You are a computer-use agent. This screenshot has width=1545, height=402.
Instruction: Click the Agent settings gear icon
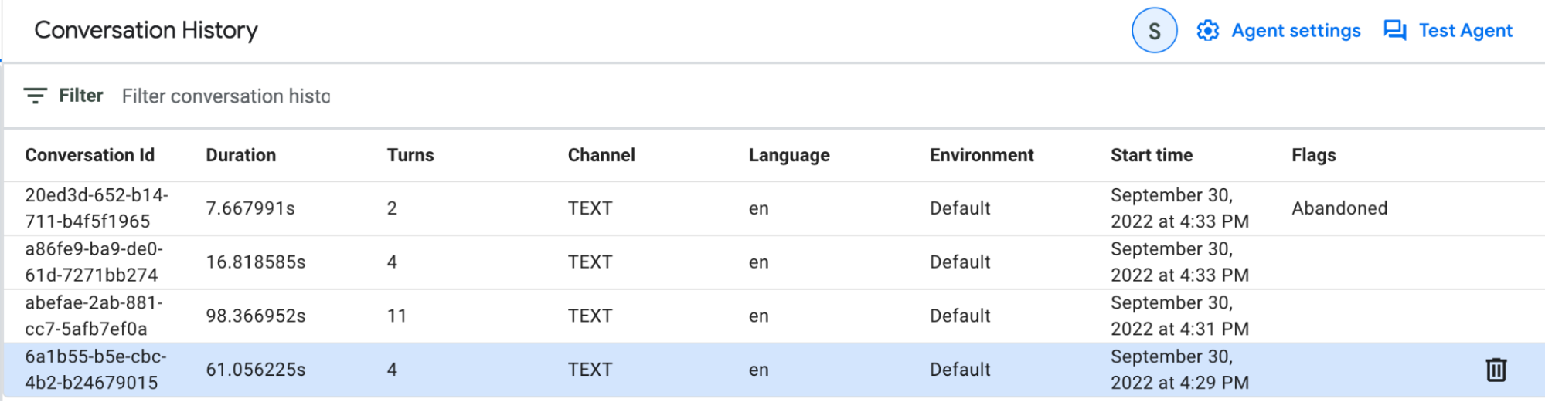coord(1207,31)
